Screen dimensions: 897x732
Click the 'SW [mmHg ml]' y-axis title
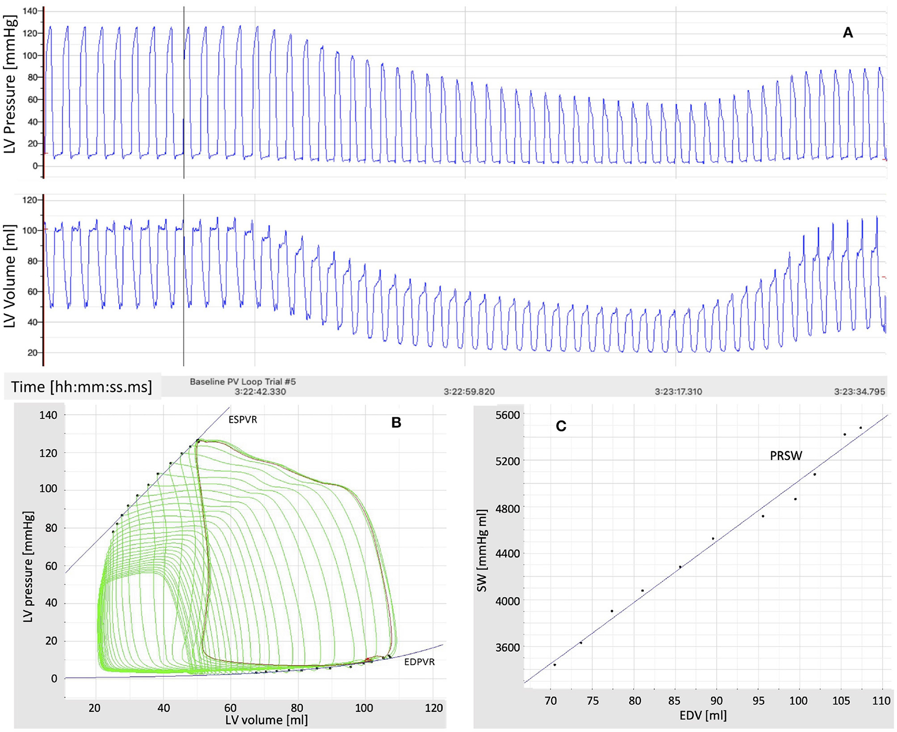click(481, 550)
